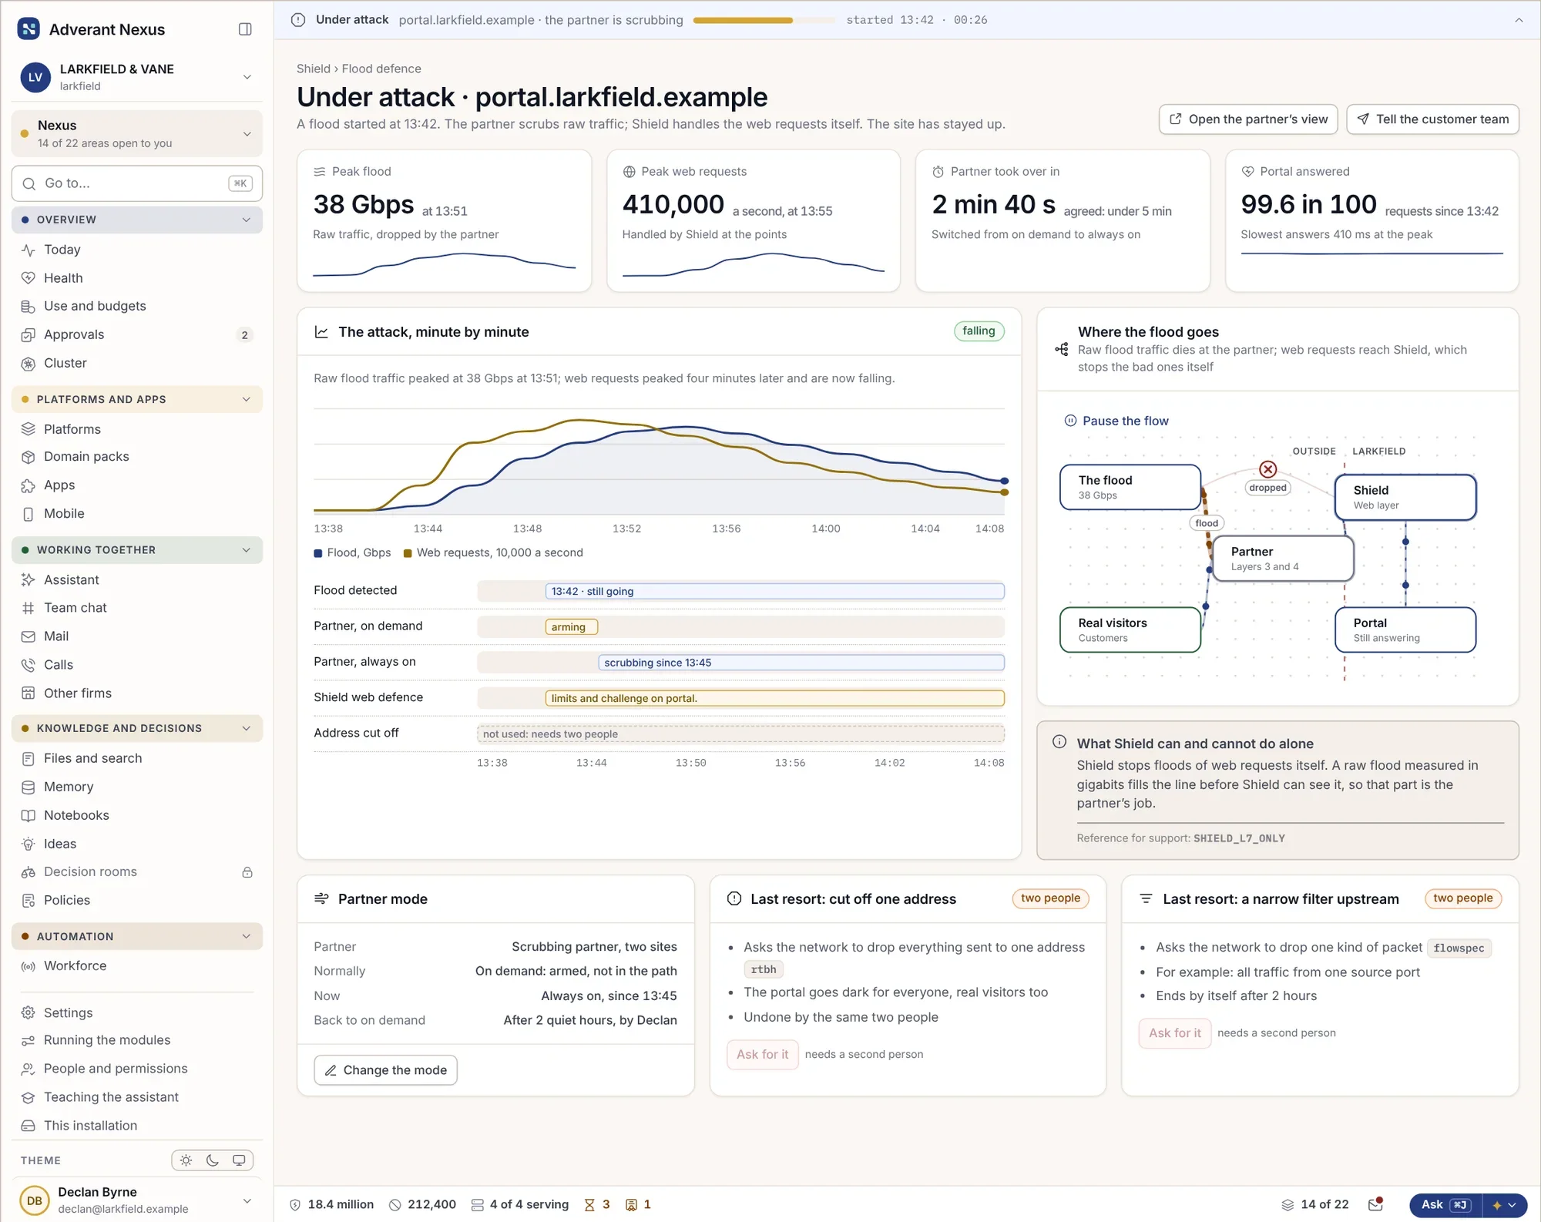The height and width of the screenshot is (1222, 1541).
Task: Switch to light theme sun icon
Action: [186, 1160]
